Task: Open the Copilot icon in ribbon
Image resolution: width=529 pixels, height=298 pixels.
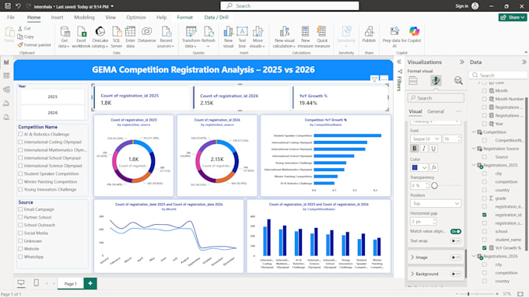Action: click(415, 31)
